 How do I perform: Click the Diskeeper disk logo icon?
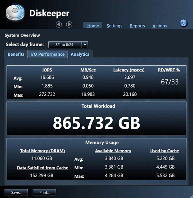coord(15,12)
